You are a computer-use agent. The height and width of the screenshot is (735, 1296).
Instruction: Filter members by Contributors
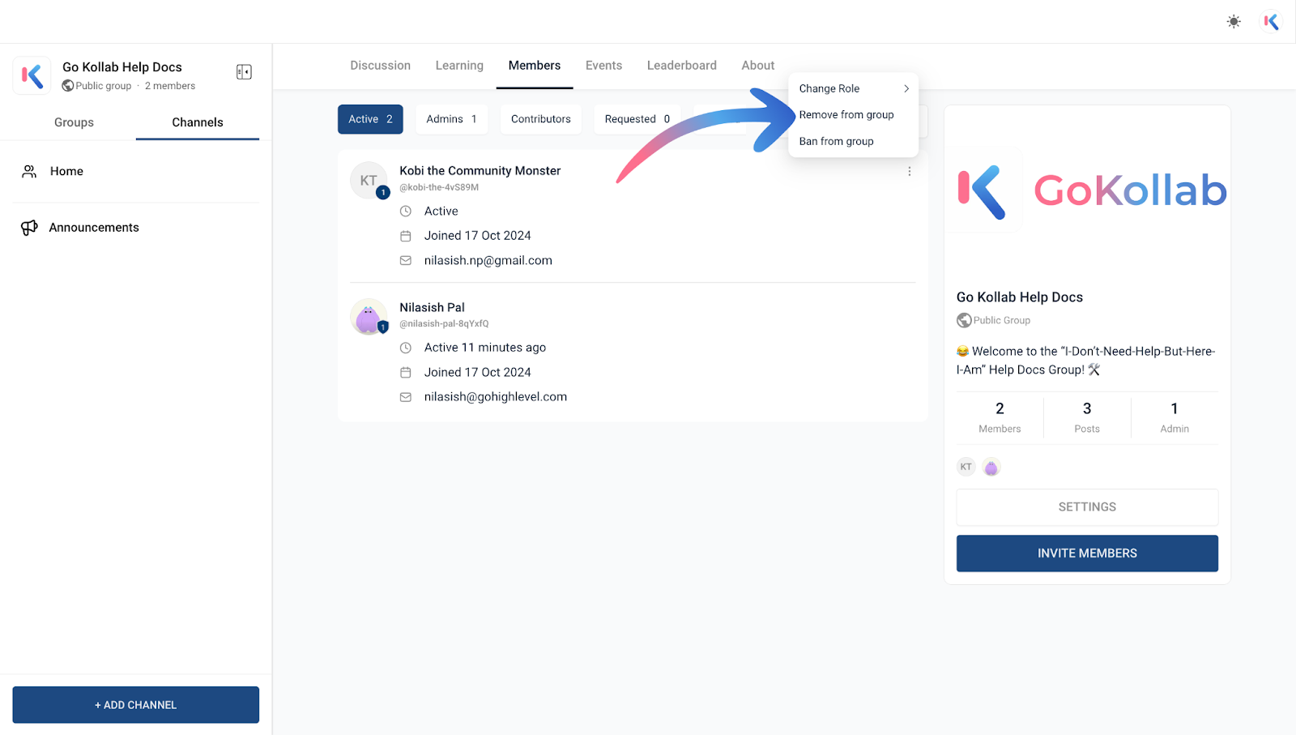pyautogui.click(x=541, y=119)
